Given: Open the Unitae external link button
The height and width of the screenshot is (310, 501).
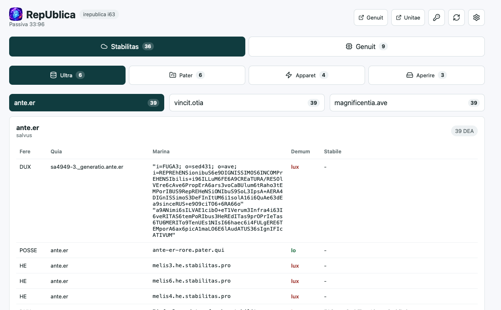Looking at the screenshot, I should pyautogui.click(x=408, y=17).
